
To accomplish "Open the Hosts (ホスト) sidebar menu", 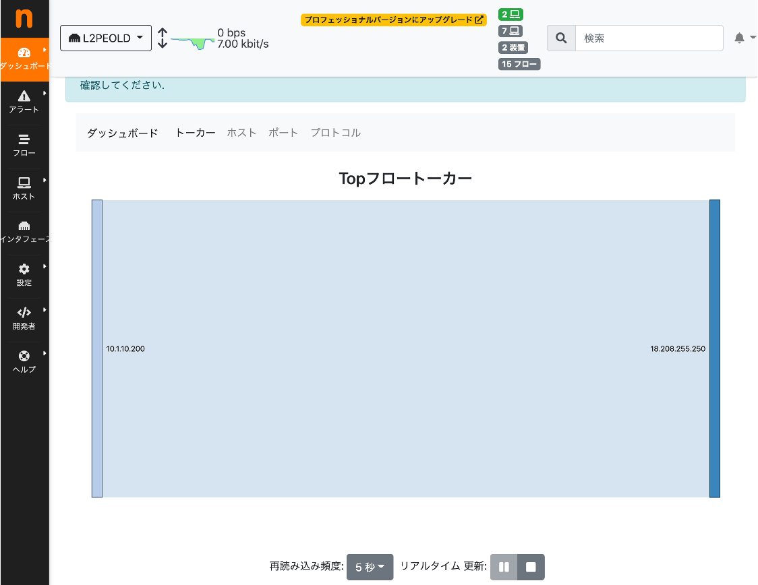I will [x=24, y=189].
